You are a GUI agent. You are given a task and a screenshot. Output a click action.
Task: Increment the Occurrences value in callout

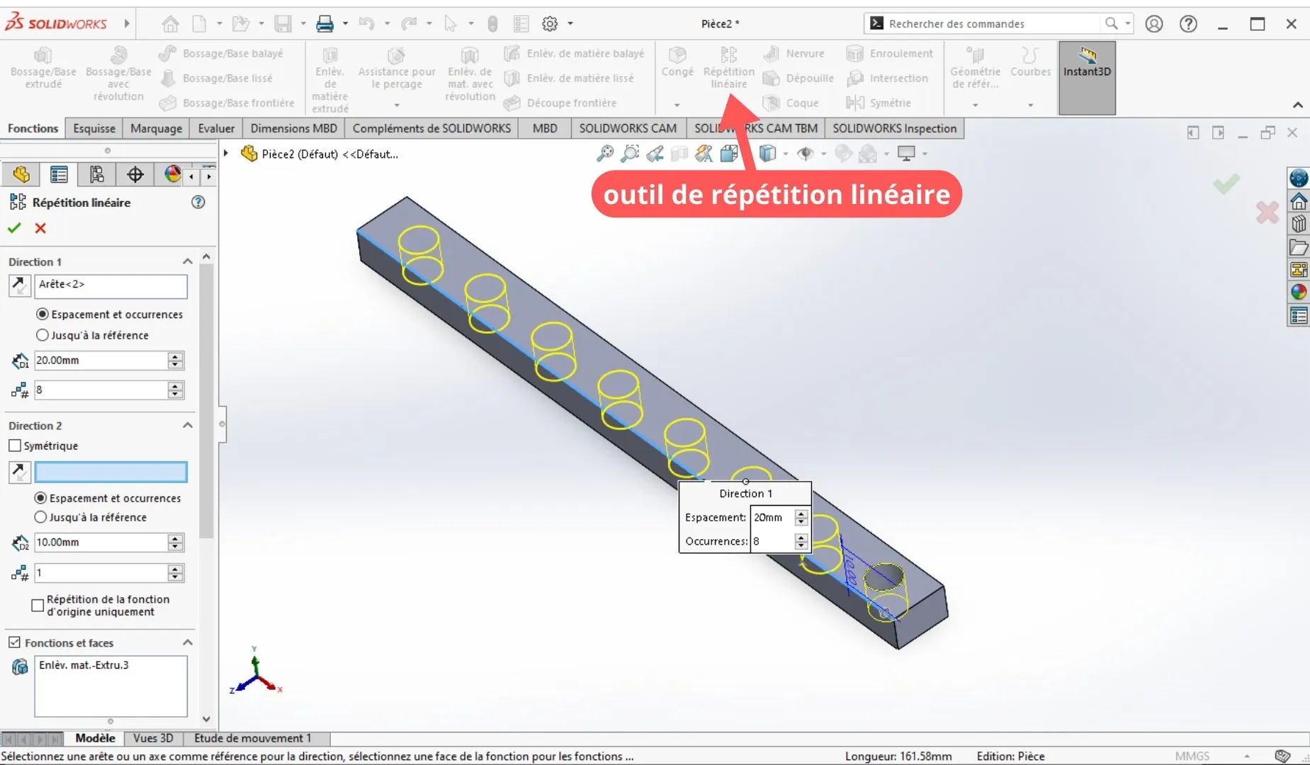tap(801, 537)
